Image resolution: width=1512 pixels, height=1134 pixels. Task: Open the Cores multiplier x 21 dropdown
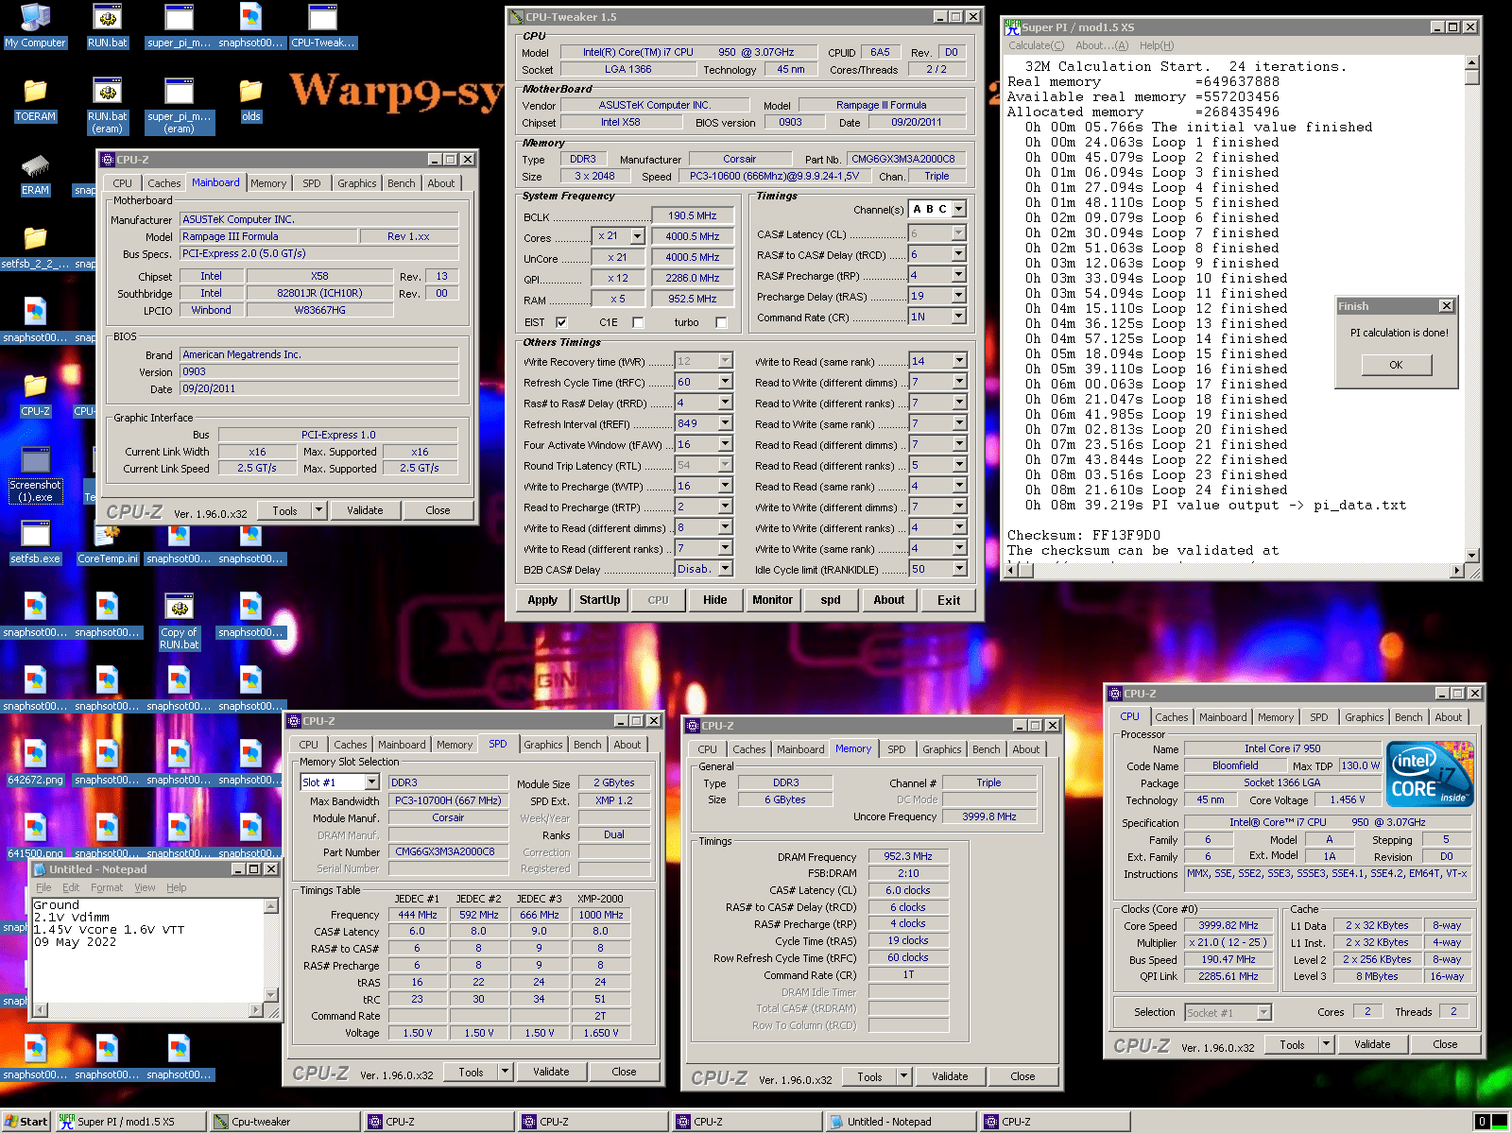[x=637, y=236]
